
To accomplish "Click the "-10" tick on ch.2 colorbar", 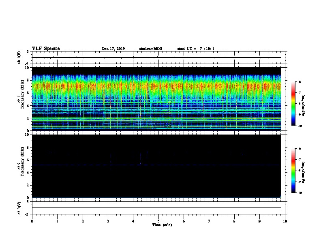I will click(300, 193).
